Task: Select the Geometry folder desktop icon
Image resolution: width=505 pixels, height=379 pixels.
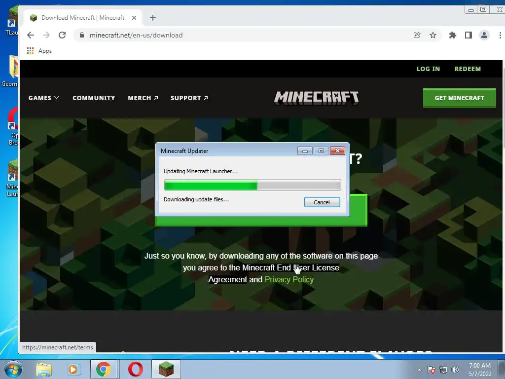Action: 10,71
